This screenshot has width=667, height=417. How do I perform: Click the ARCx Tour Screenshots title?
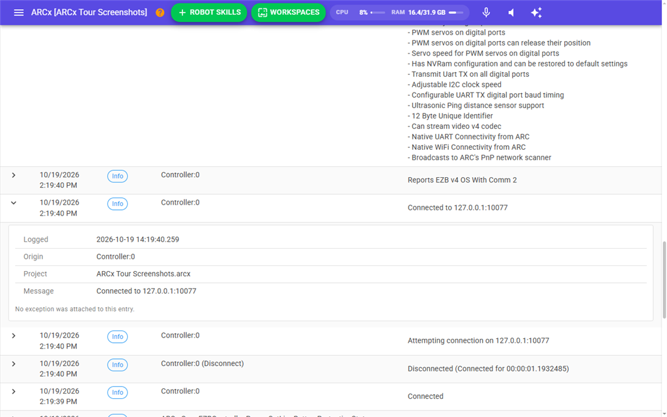pyautogui.click(x=89, y=12)
